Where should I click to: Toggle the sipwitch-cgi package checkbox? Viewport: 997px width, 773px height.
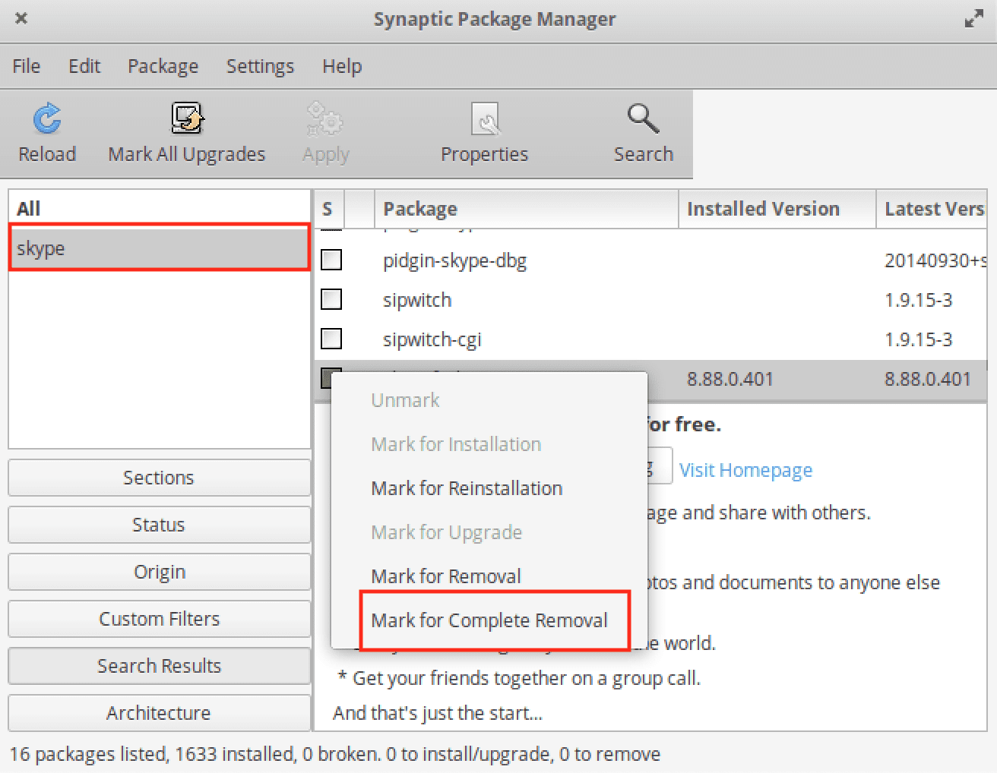[x=331, y=339]
